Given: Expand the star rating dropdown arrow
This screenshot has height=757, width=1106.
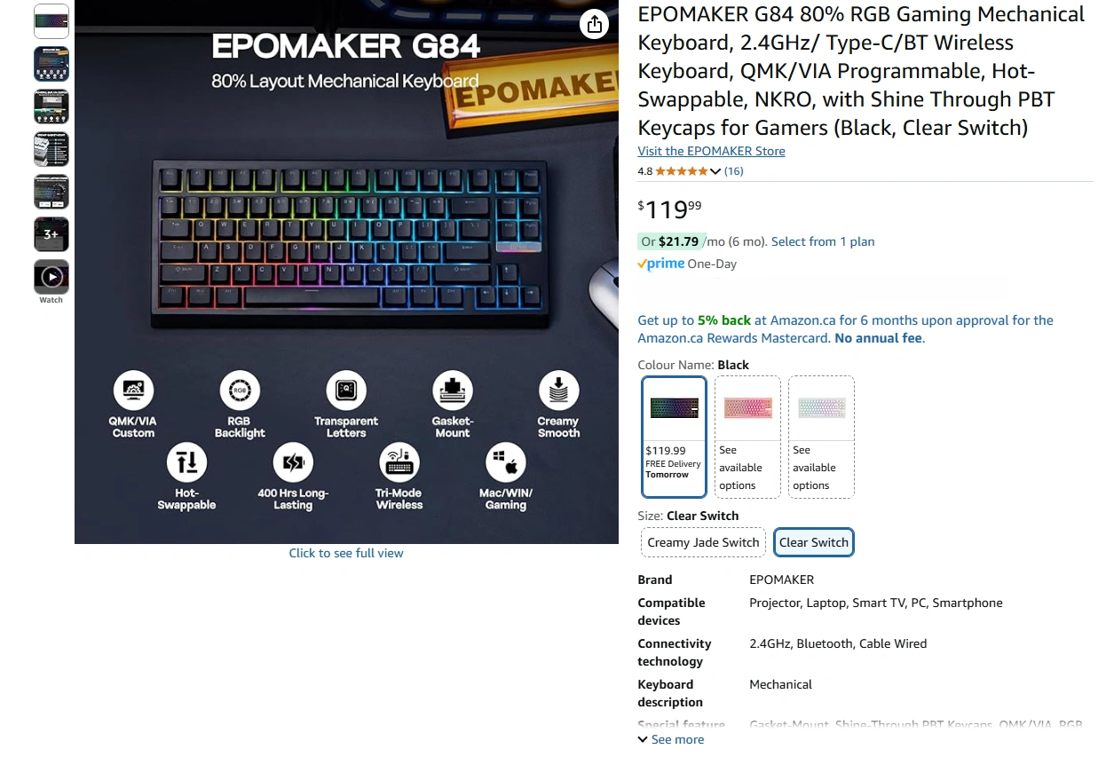Looking at the screenshot, I should (715, 171).
